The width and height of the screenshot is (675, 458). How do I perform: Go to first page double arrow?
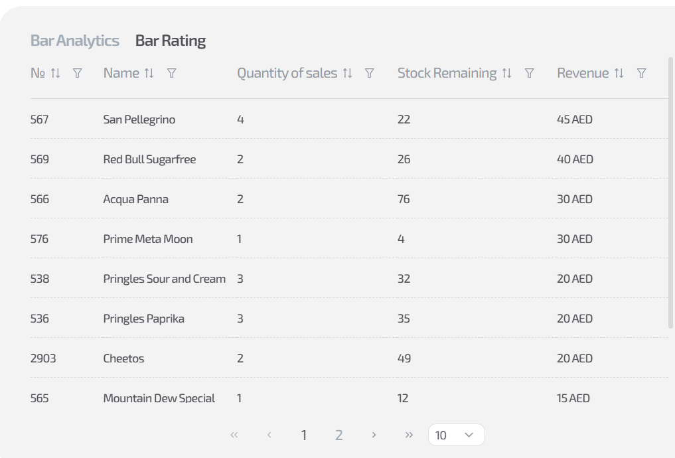234,435
